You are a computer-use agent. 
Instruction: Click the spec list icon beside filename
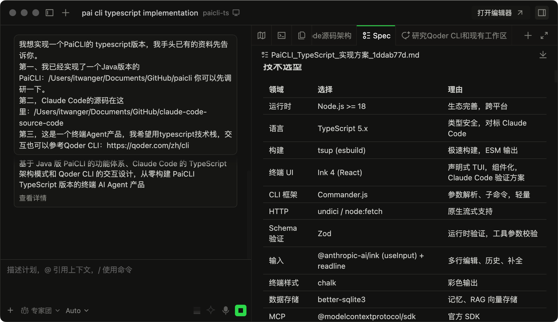coord(265,55)
